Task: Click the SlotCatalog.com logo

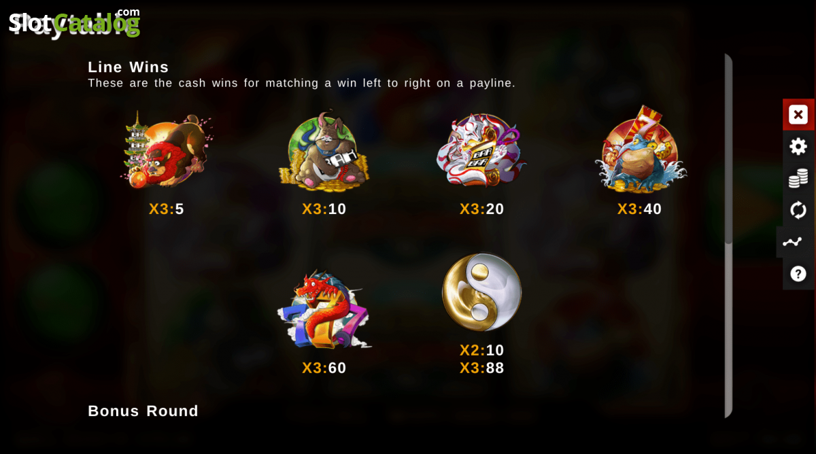Action: 74,22
